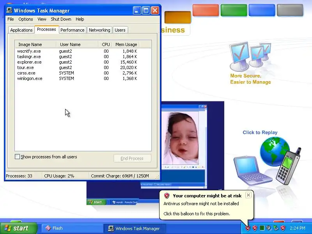This screenshot has width=312, height=234.
Task: Switch to the Networking tab
Action: point(99,30)
